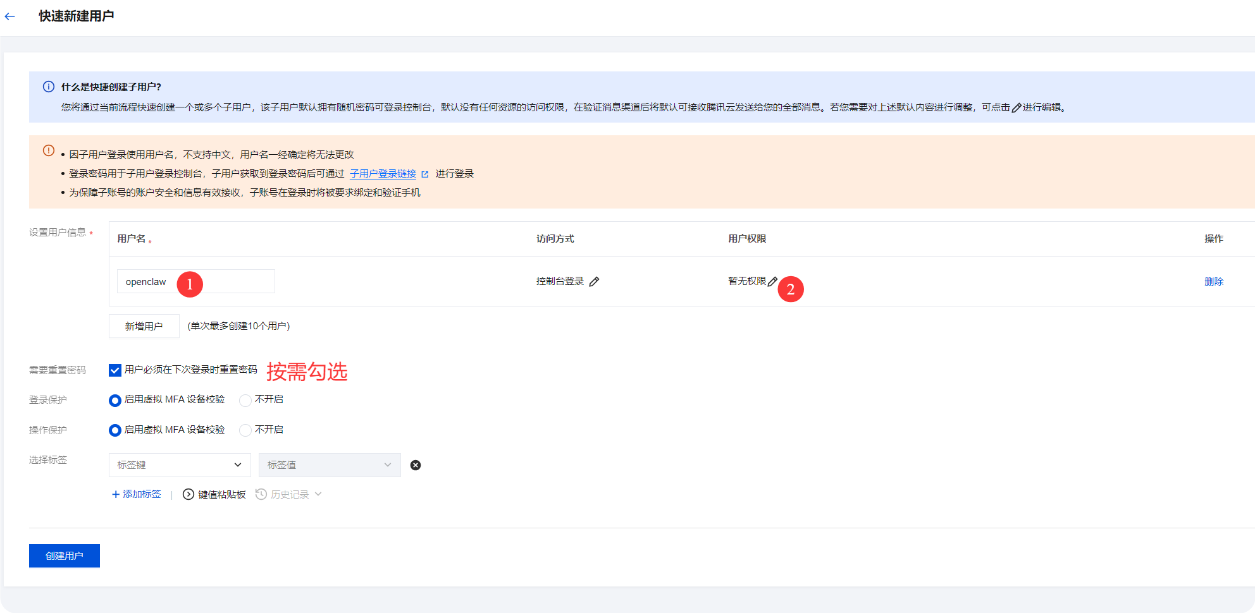The height and width of the screenshot is (613, 1255).
Task: Open the 标签值 dropdown
Action: [329, 465]
